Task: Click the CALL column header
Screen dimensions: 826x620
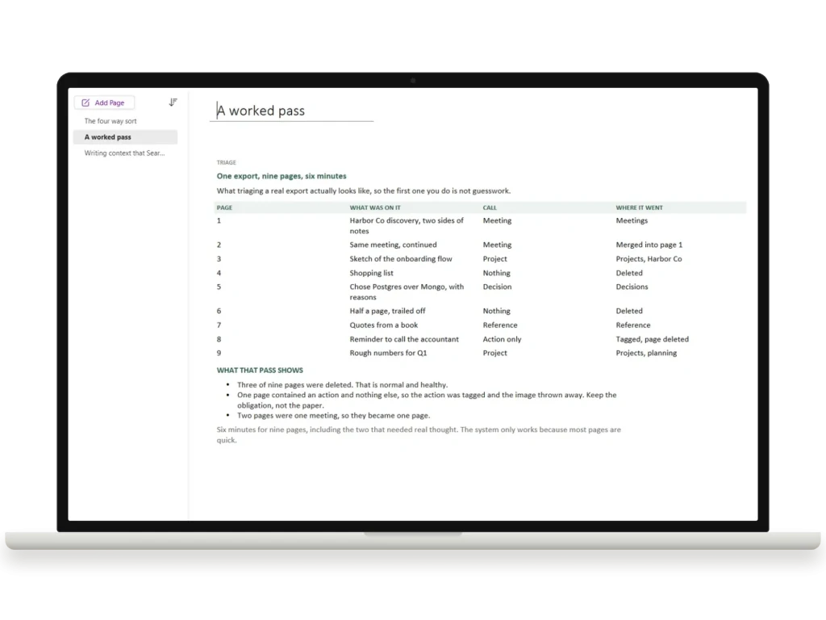Action: pyautogui.click(x=490, y=207)
